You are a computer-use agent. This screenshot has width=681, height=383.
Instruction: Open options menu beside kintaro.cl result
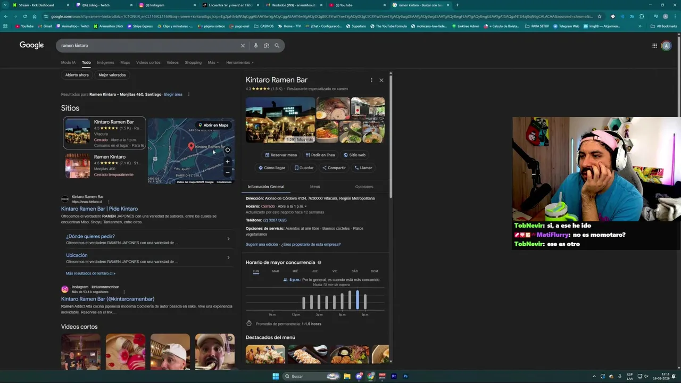coord(109,202)
